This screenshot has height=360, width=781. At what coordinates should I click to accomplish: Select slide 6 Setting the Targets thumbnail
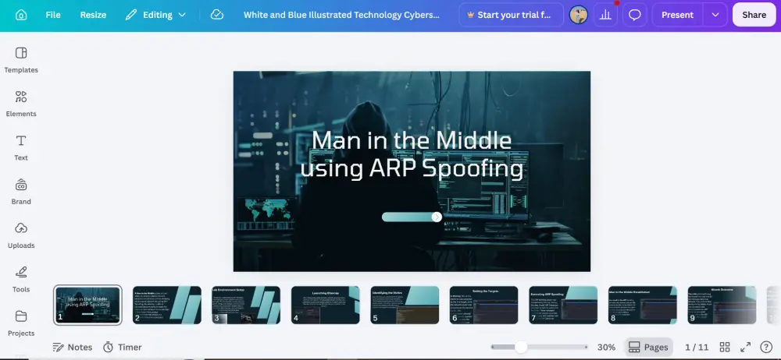(x=483, y=305)
